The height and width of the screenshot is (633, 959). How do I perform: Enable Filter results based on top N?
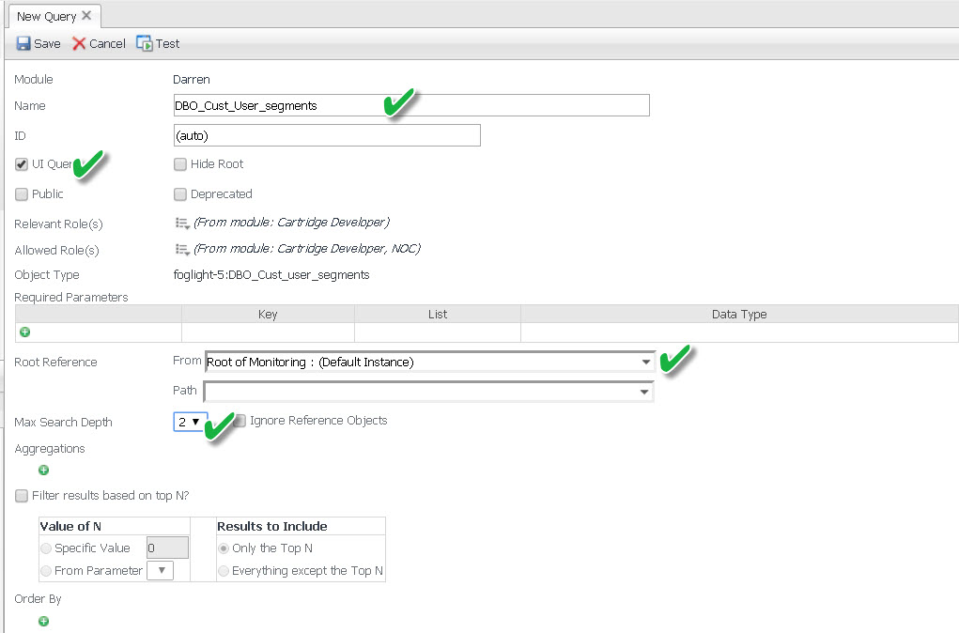(x=22, y=496)
